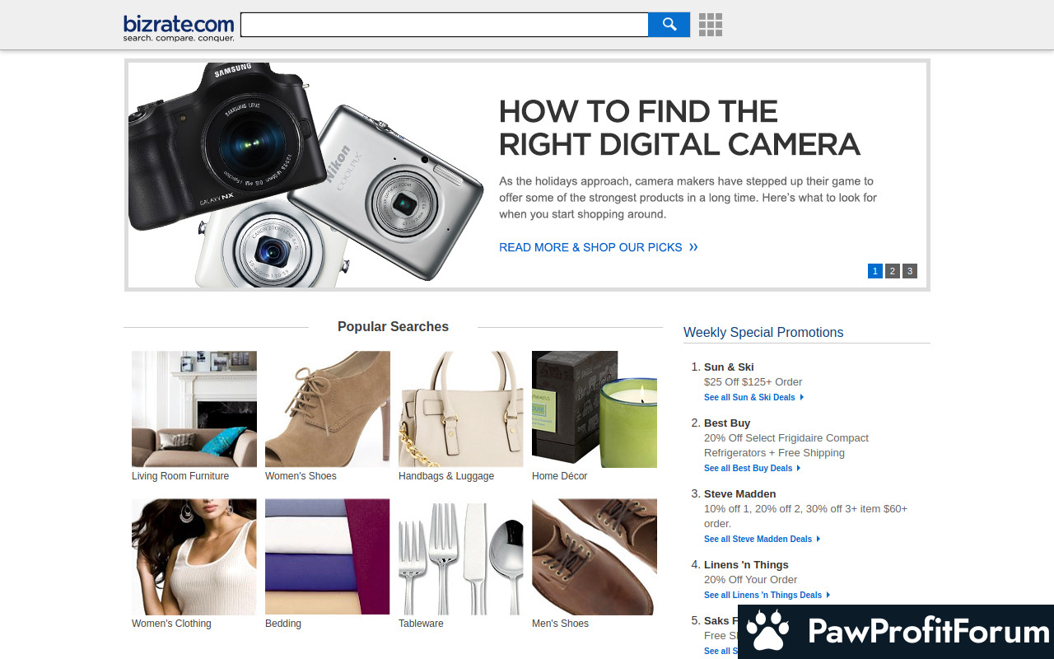Open Steve Madden promotion title

point(739,494)
